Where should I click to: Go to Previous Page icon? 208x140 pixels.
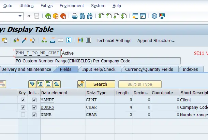pyautogui.click(x=109, y=16)
